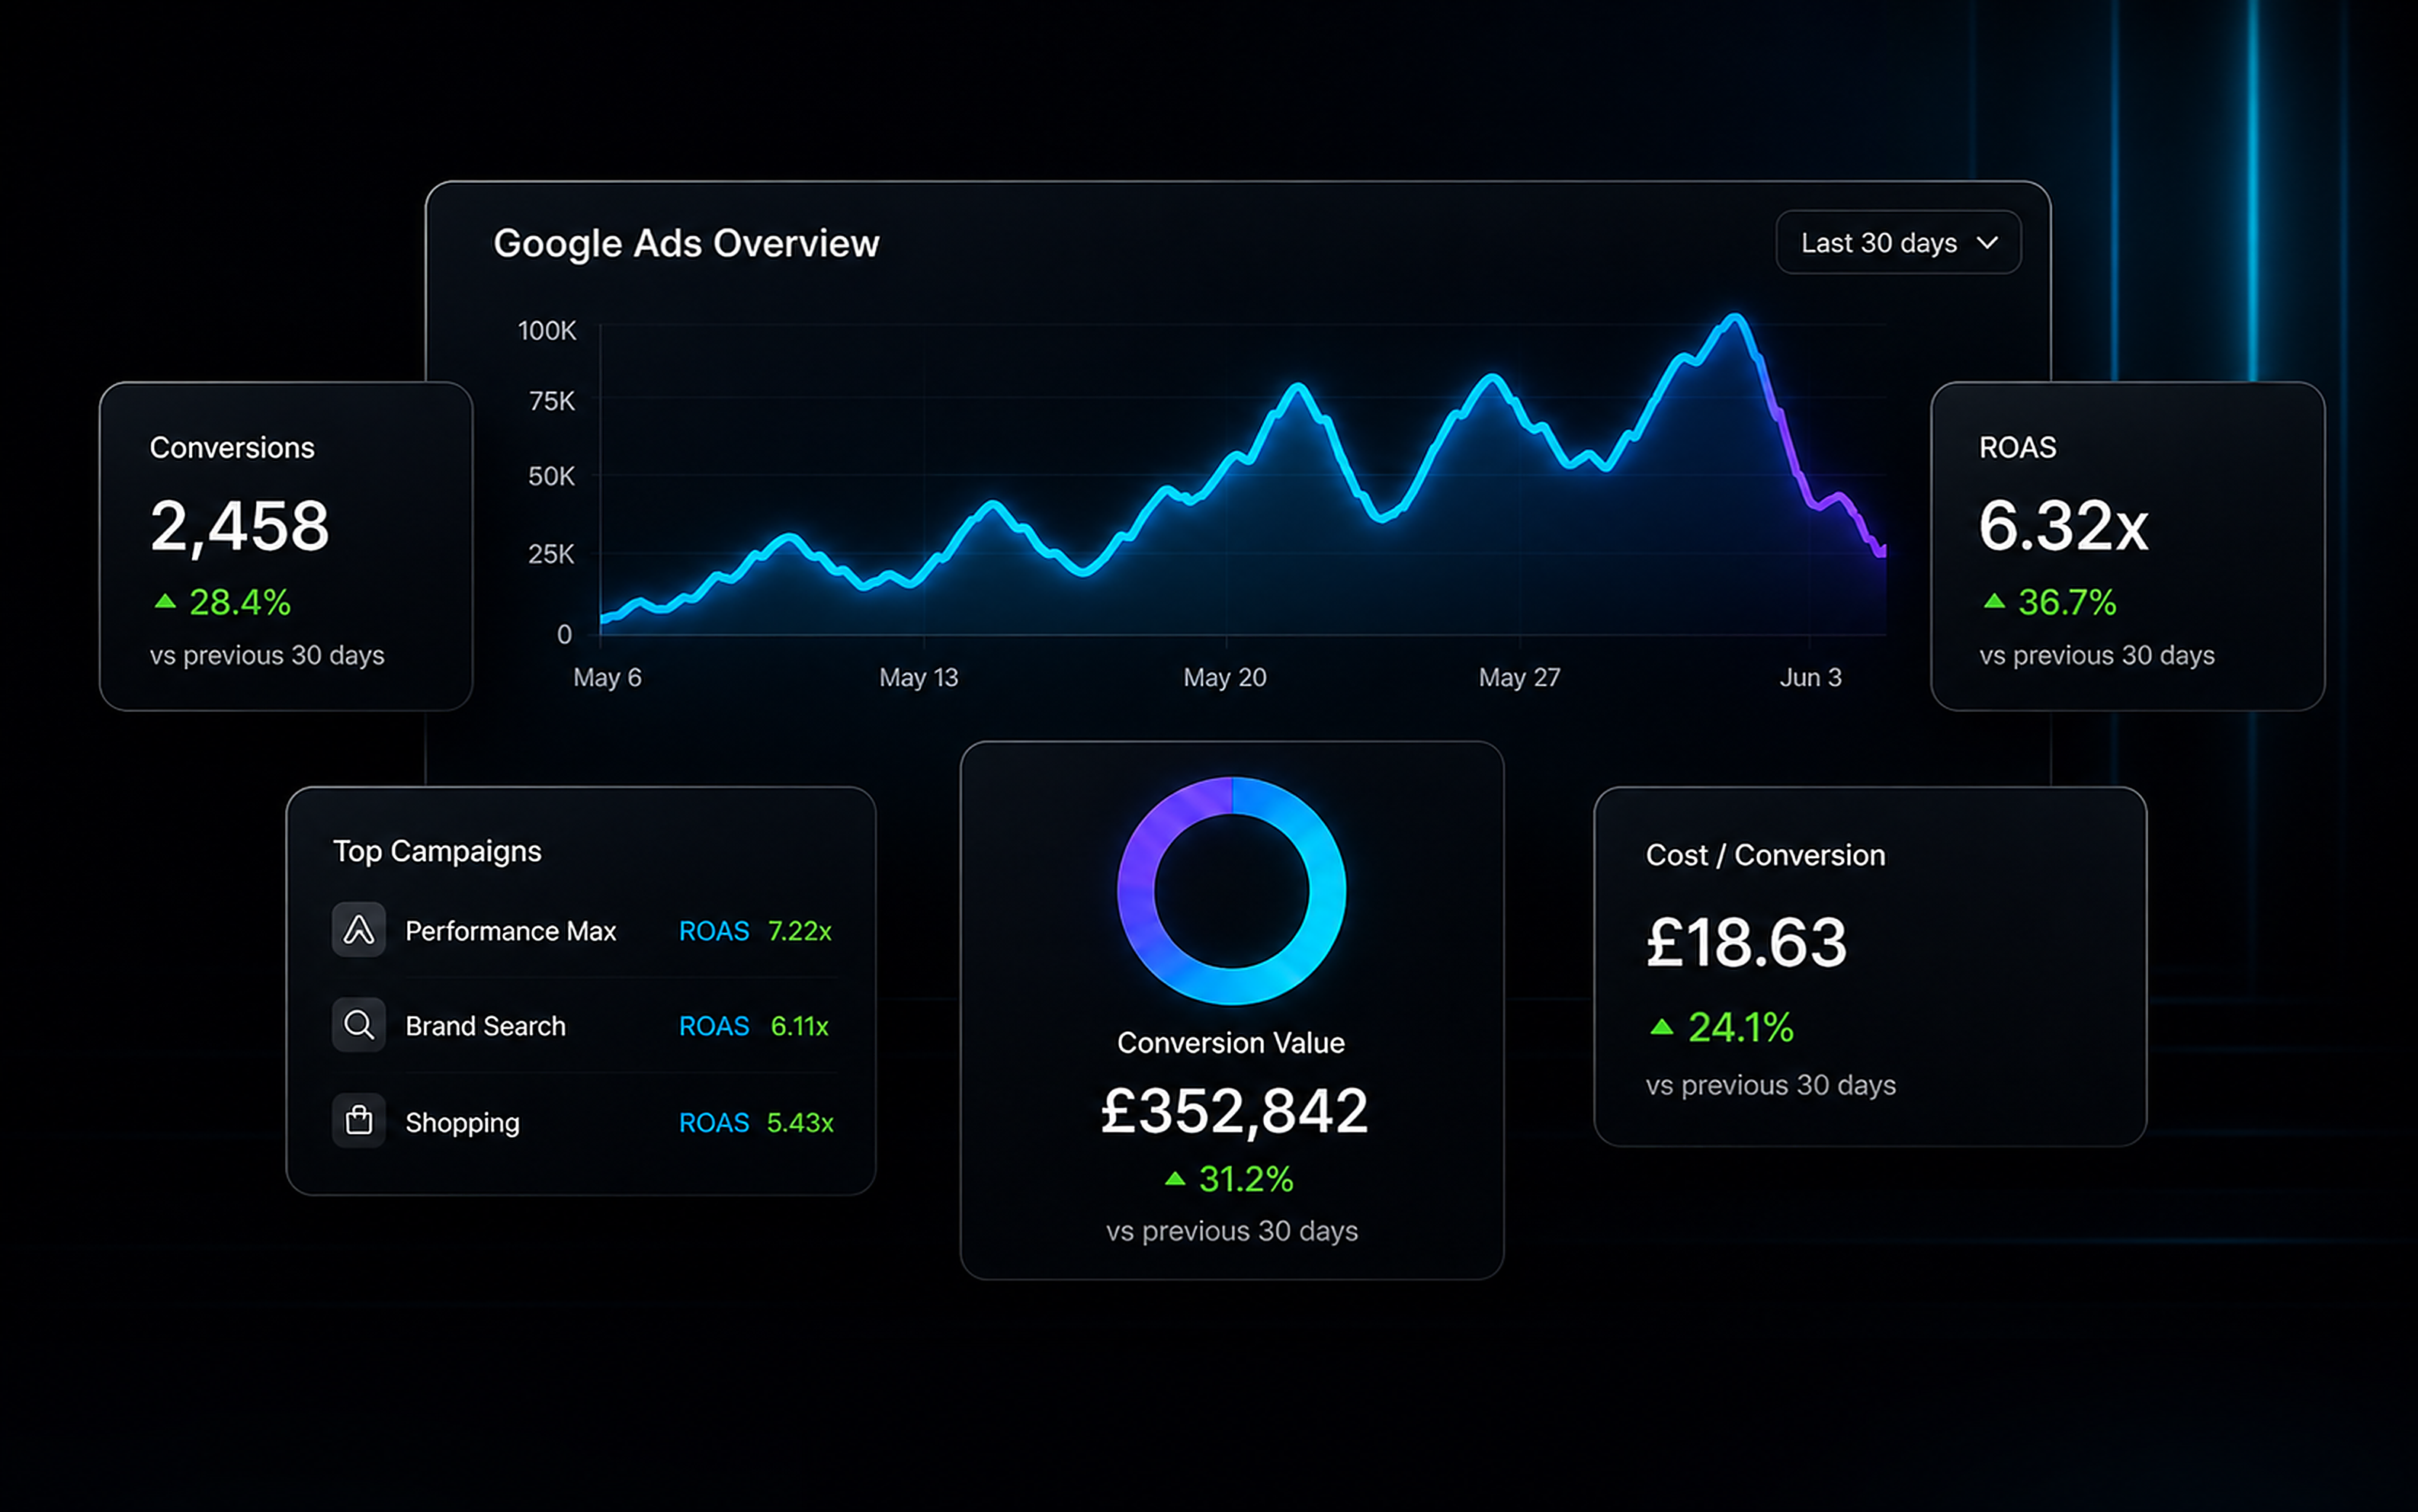Click the 2,458 conversions figure
Viewport: 2418px width, 1512px height.
tap(239, 526)
